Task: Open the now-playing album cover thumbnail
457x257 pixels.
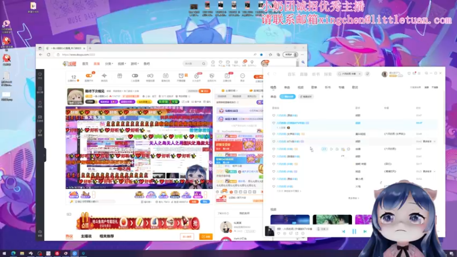Action: (269, 231)
